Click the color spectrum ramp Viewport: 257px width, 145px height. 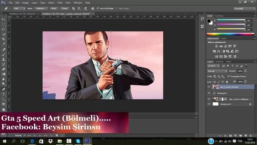coord(230,34)
